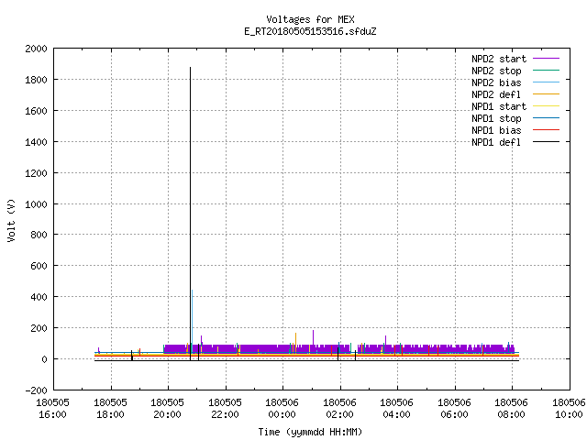Click the 1800 y-axis tick label
The image size is (587, 440).
tap(36, 80)
